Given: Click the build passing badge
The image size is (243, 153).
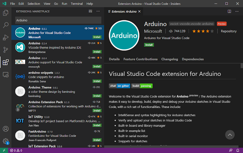Looking at the screenshot, I should click(142, 86).
